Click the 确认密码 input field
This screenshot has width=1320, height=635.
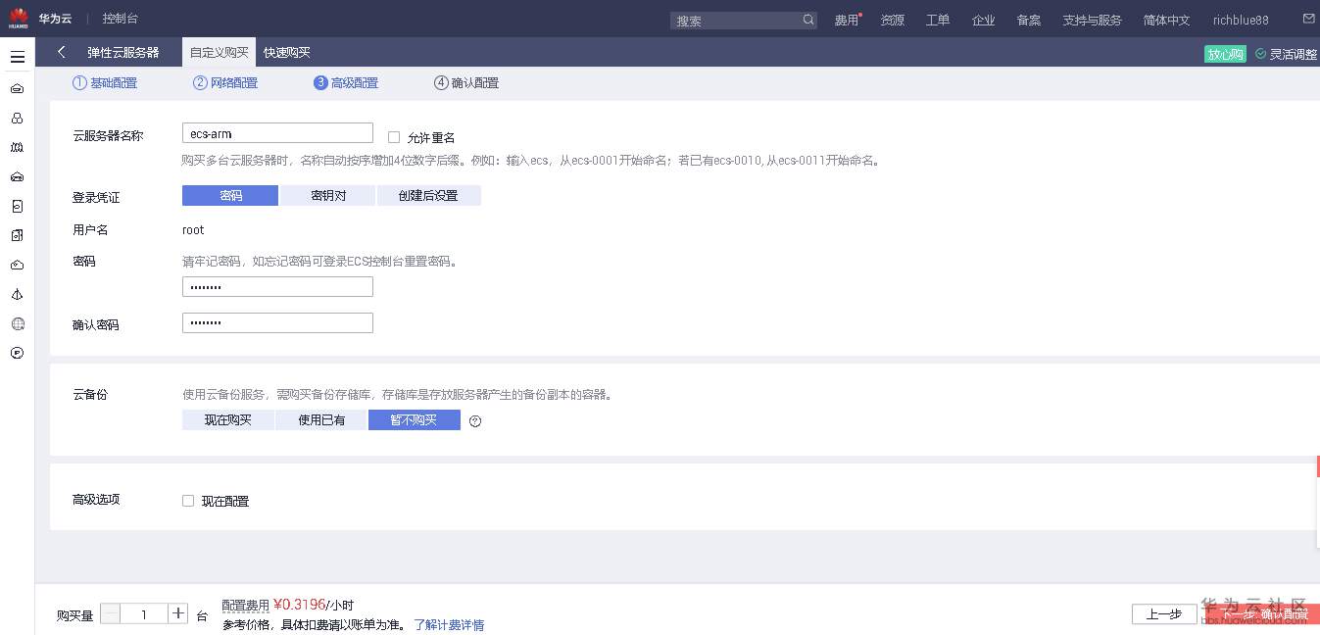(277, 321)
